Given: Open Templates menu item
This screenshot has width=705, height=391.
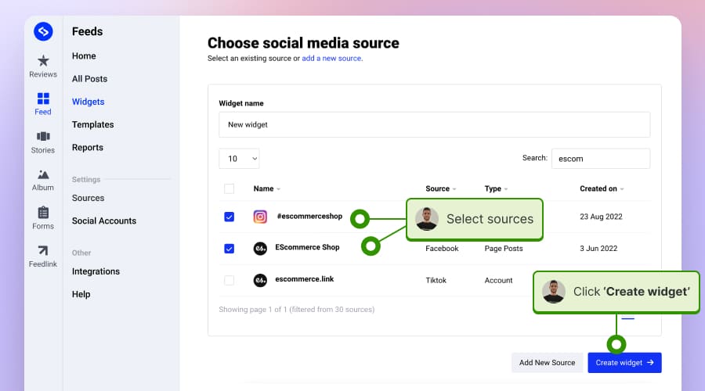Looking at the screenshot, I should pyautogui.click(x=93, y=125).
